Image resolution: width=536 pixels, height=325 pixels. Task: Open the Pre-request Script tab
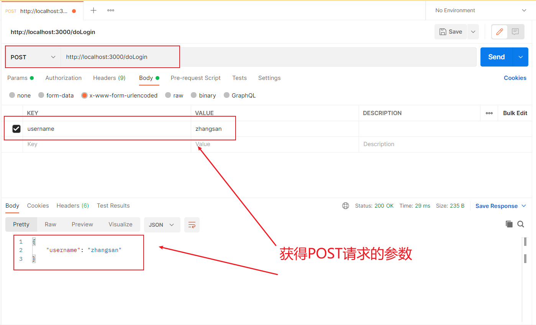pos(196,78)
